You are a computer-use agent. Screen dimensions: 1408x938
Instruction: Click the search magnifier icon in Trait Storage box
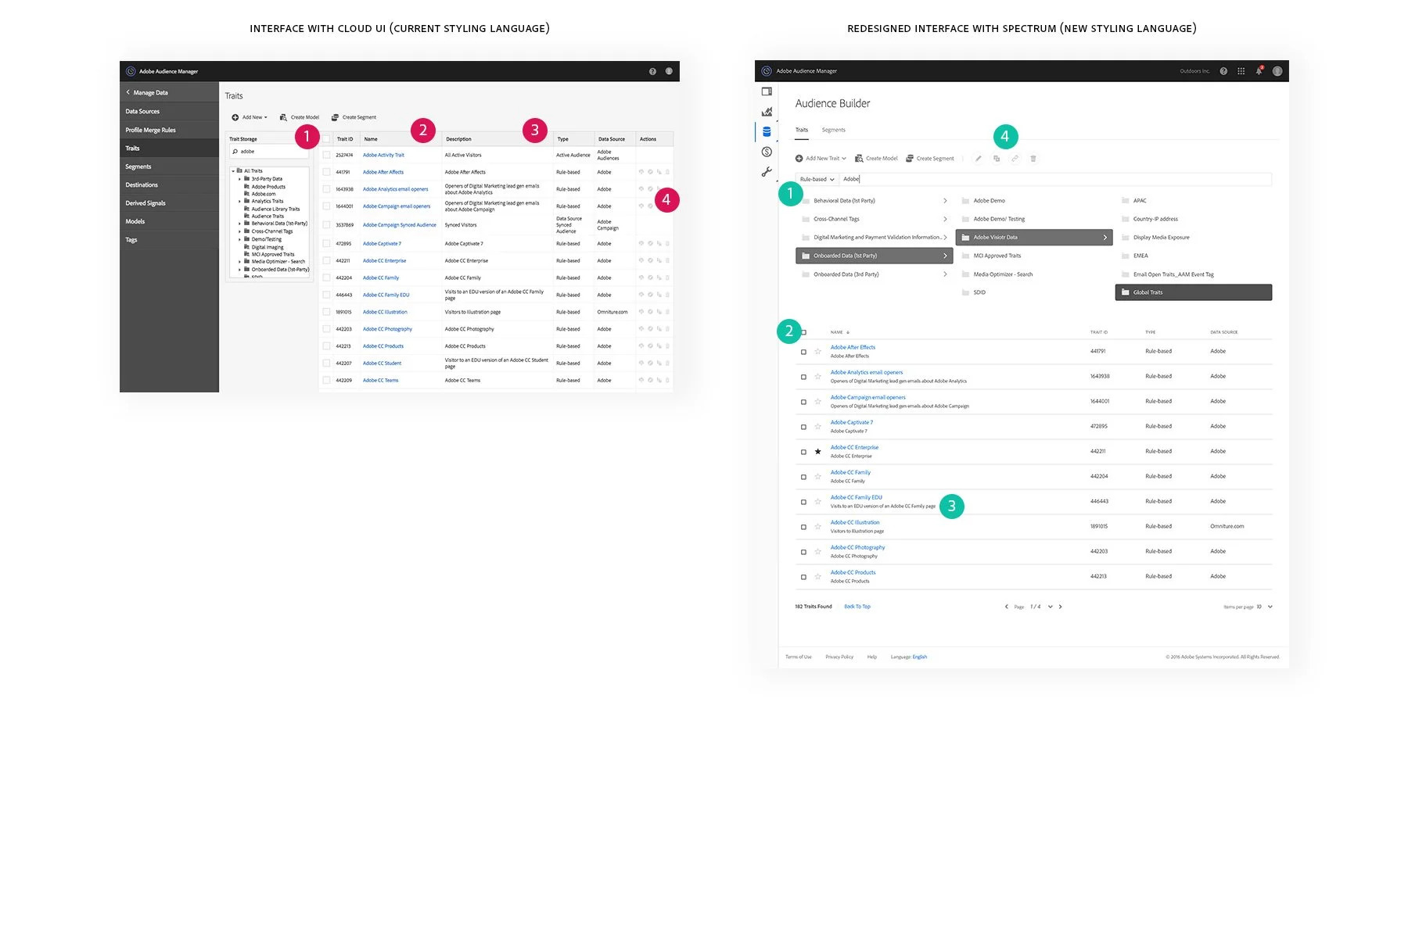pos(235,152)
